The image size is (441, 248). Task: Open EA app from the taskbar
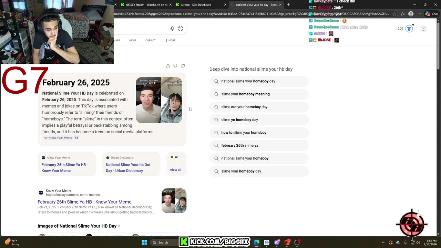(x=287, y=242)
